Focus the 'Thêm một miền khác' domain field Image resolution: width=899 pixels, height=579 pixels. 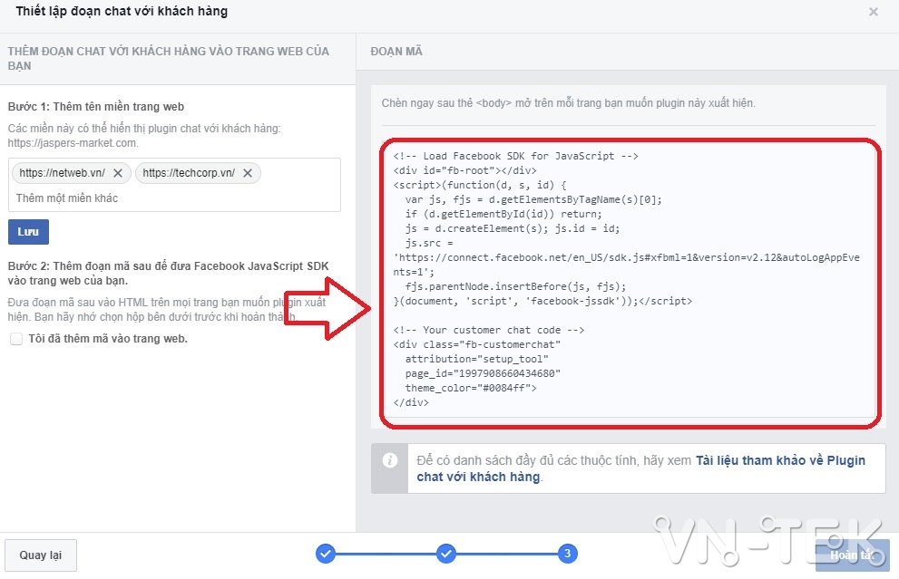tap(175, 198)
